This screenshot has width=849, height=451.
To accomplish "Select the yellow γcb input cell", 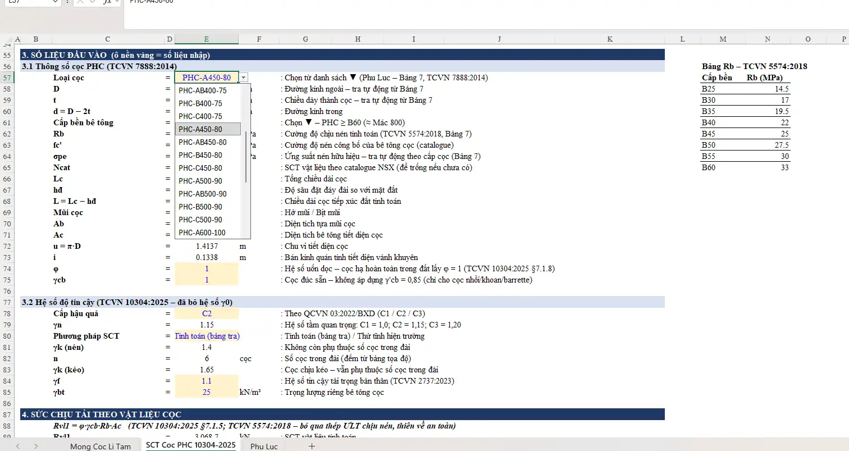I will pos(207,280).
